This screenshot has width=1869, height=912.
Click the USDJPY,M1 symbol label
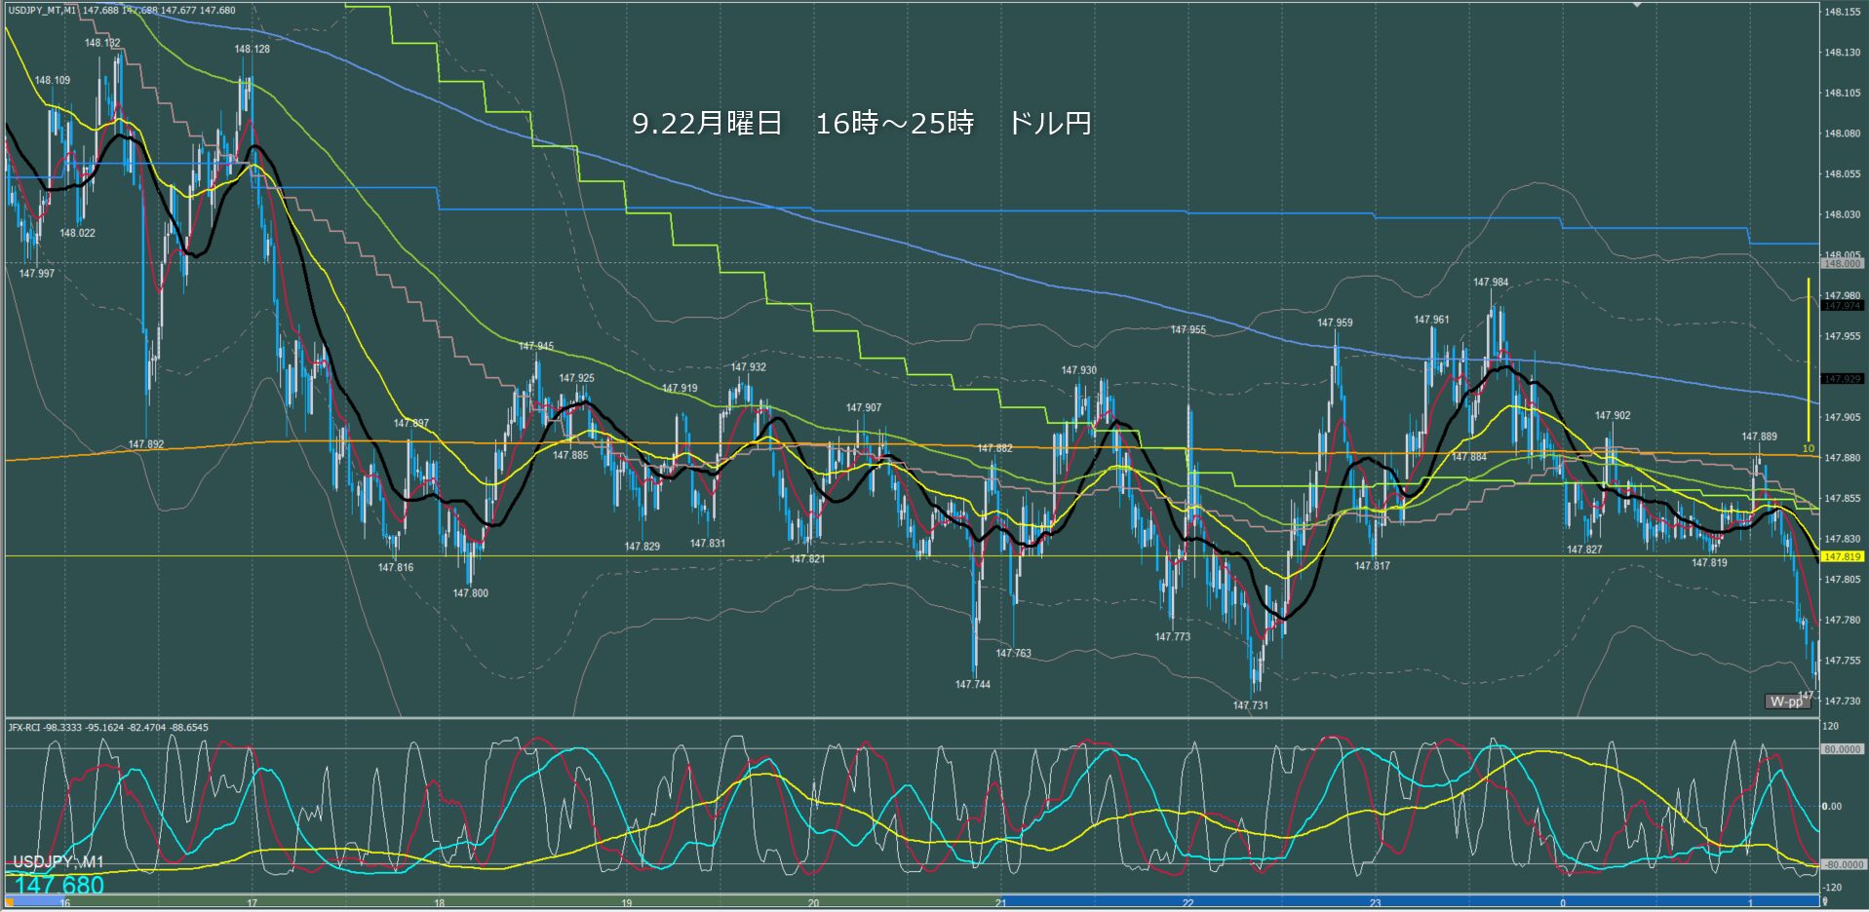58,862
